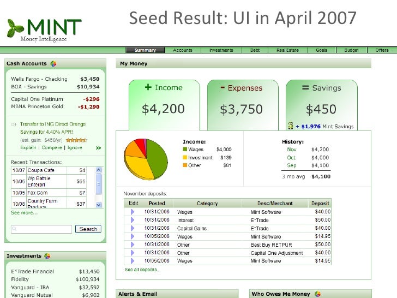The width and height of the screenshot is (397, 298).
Task: Open the Investments pie chart icon
Action: (x=47, y=256)
